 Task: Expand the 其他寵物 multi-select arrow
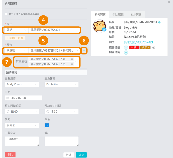click(x=76, y=62)
